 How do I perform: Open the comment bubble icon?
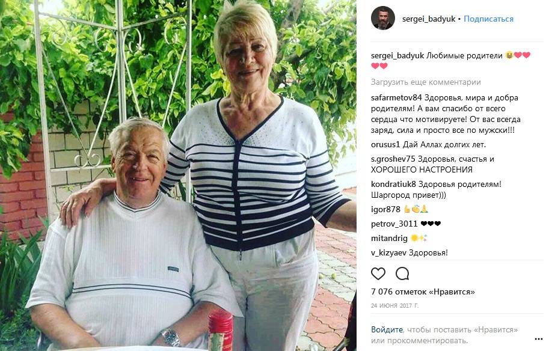click(402, 273)
